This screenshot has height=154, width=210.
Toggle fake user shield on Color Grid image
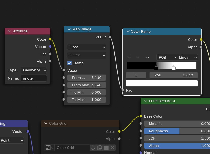tap(93, 148)
